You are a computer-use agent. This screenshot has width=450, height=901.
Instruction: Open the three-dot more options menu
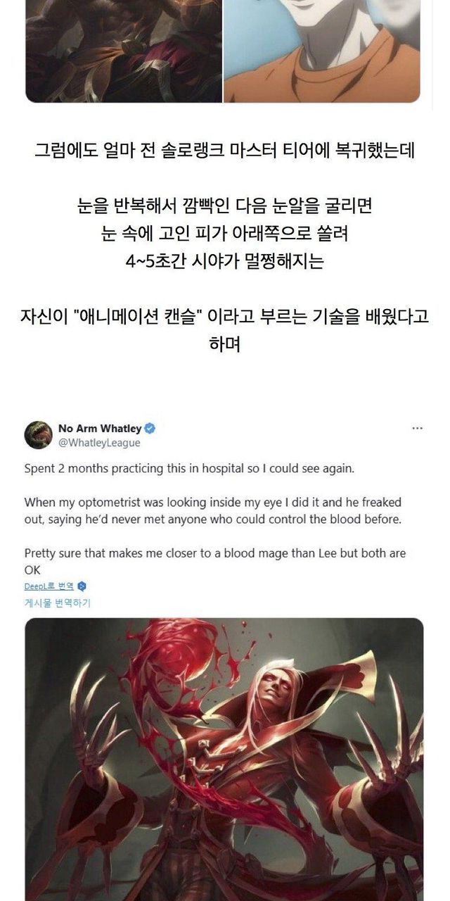(x=417, y=428)
